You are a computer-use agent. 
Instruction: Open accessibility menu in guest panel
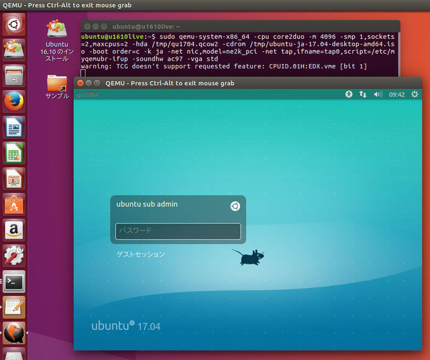coord(349,95)
